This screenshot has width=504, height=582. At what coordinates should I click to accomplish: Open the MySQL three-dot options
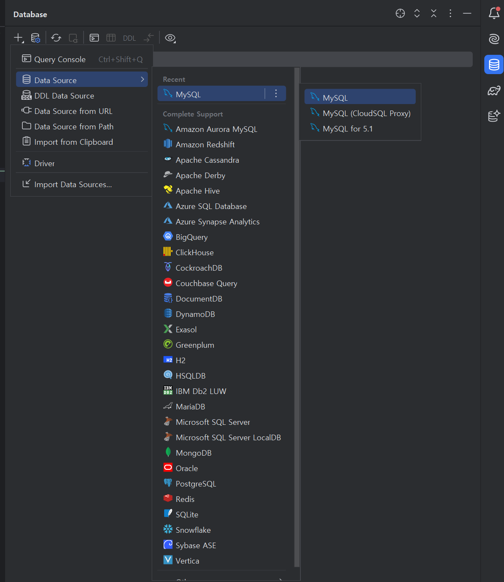[276, 94]
